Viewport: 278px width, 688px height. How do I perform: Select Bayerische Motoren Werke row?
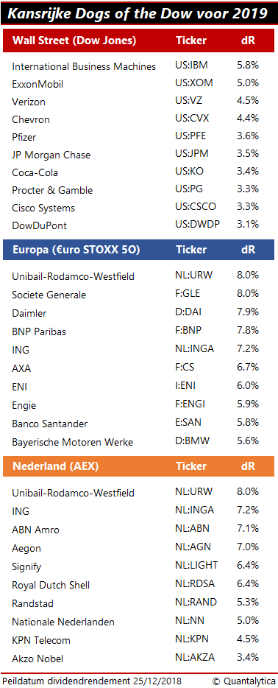[139, 442]
